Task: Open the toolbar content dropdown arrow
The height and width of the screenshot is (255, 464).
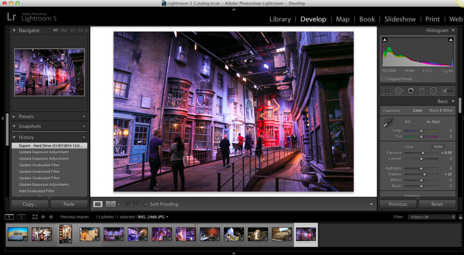Action: 371,204
